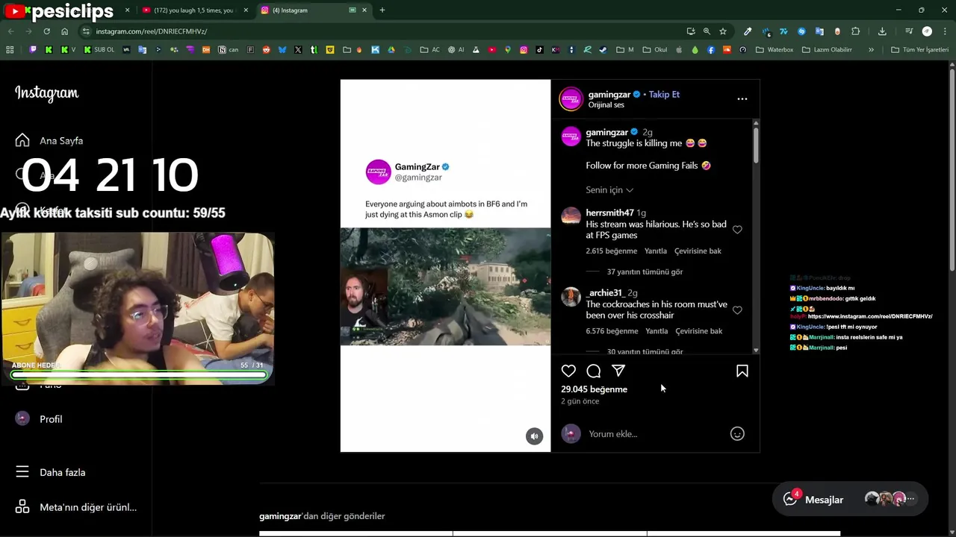Expand the 'Lazım Olabilirr' bookmarks folder
956x537 pixels.
pos(827,50)
